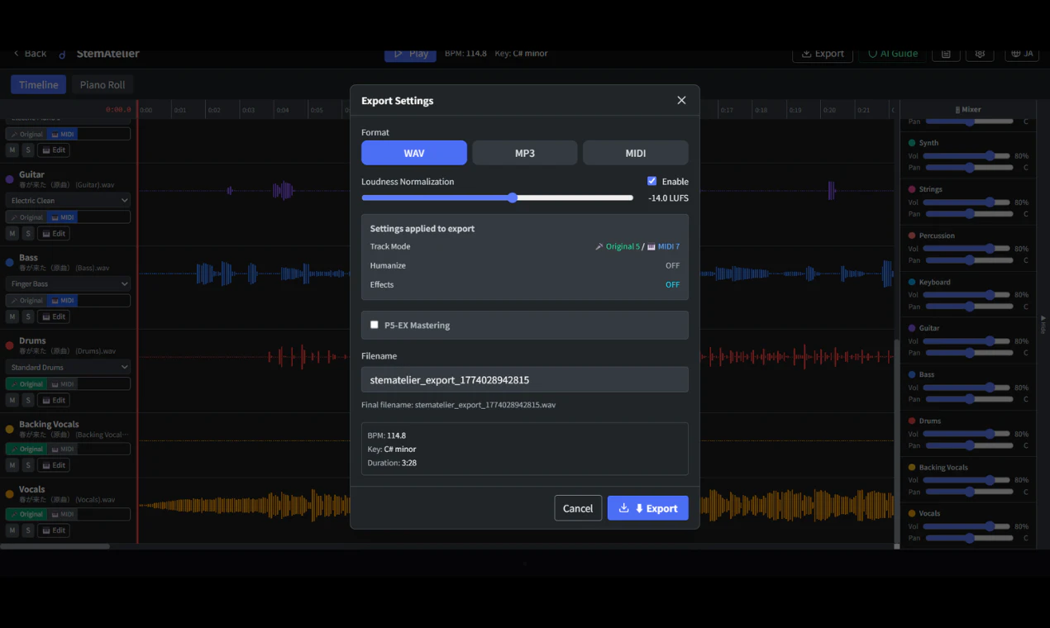1050x628 pixels.
Task: Mute the Drums track
Action: [12, 400]
